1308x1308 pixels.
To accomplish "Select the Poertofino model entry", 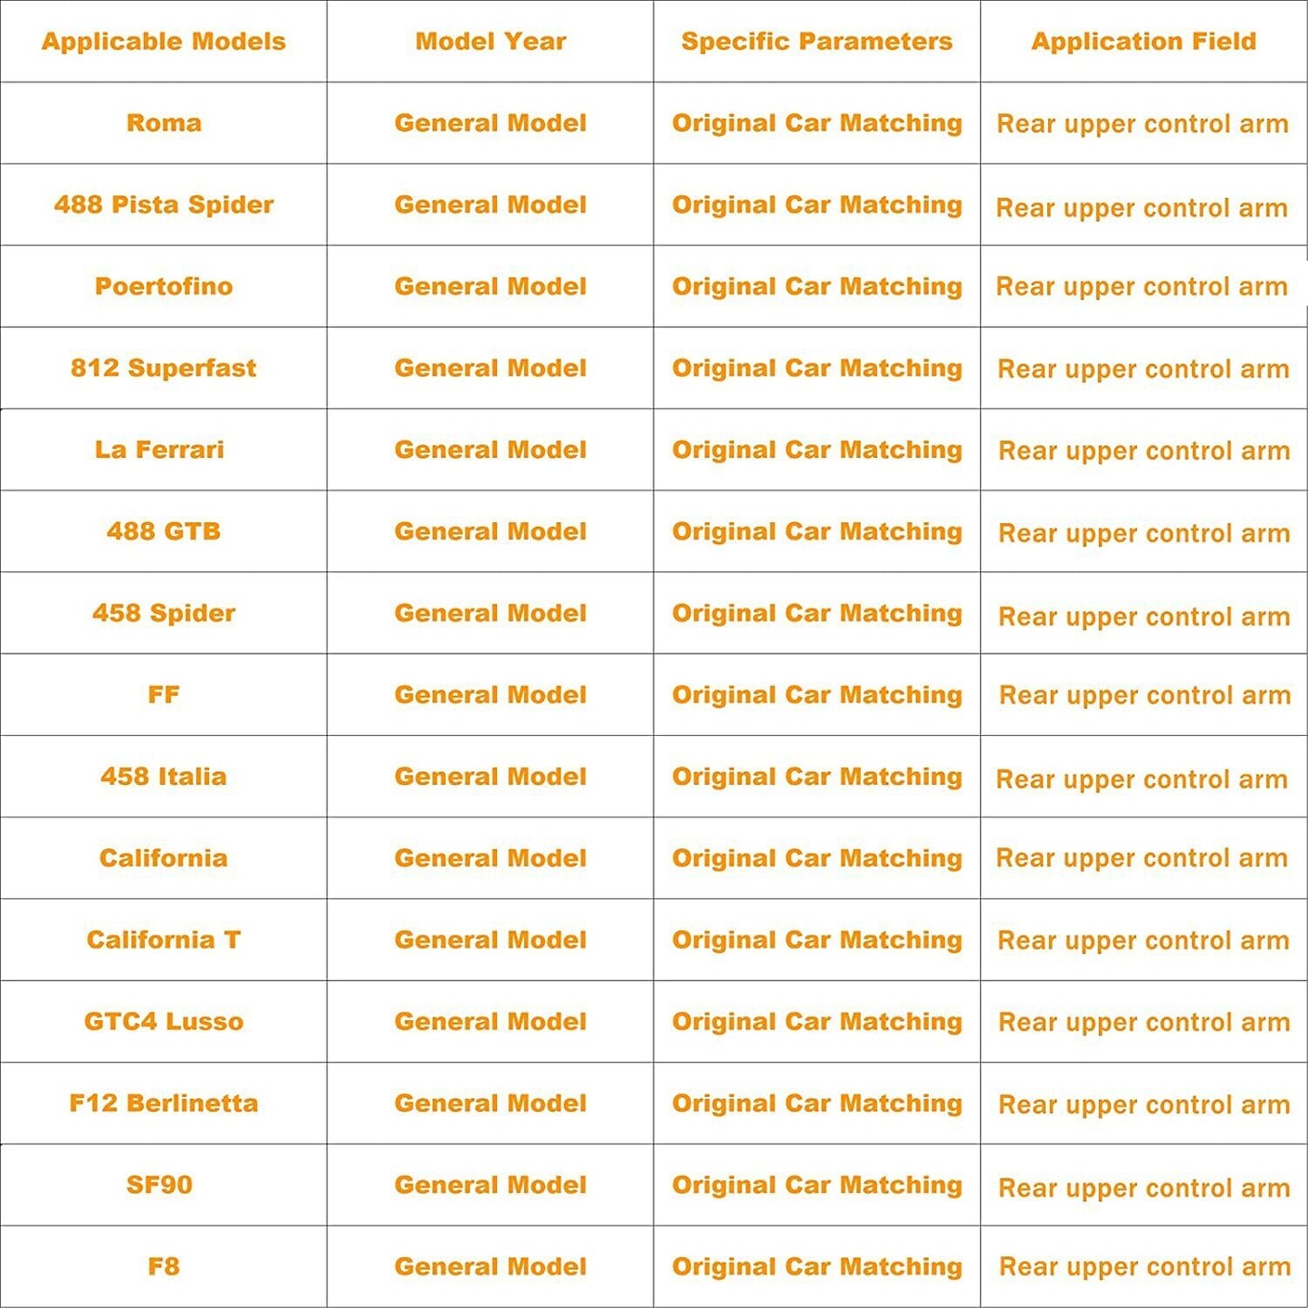I will [164, 286].
